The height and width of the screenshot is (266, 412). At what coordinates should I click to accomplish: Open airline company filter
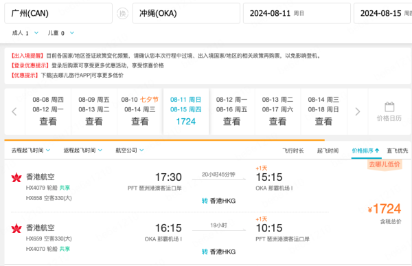[130, 151]
